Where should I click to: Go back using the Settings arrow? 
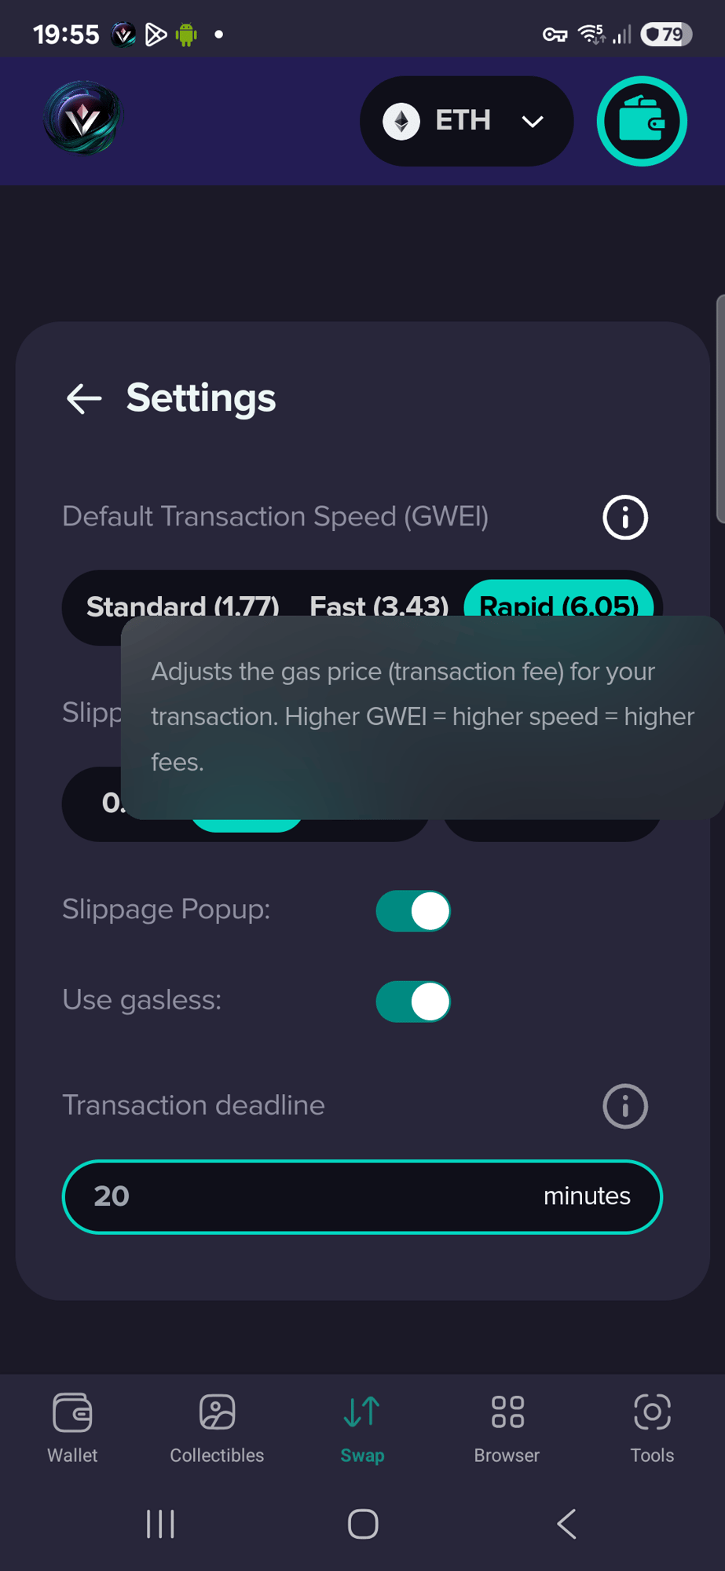coord(84,398)
